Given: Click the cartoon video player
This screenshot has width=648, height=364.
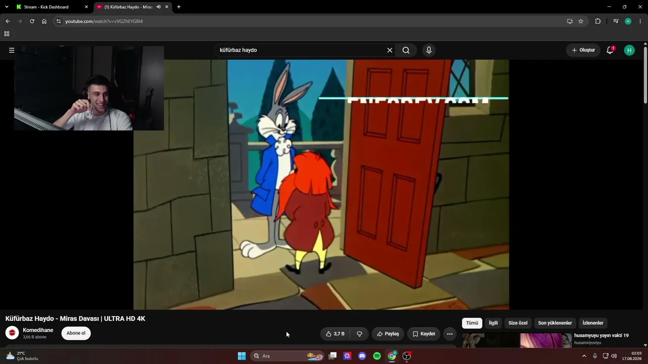Looking at the screenshot, I should (321, 185).
